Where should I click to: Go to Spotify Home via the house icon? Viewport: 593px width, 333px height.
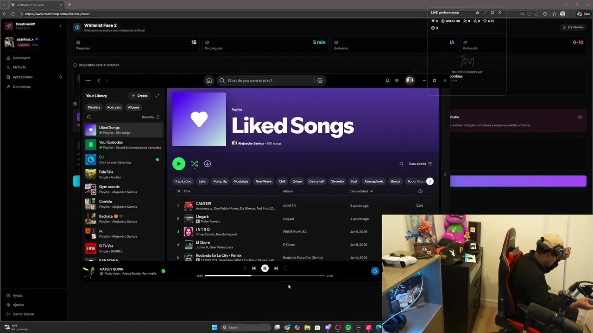pos(209,80)
